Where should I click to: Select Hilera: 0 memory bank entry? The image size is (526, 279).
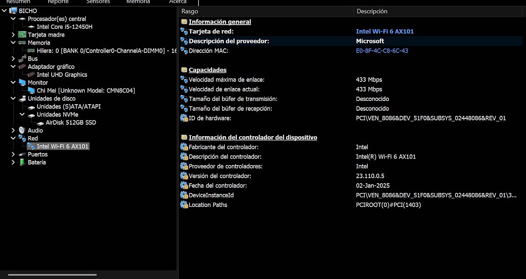point(107,51)
